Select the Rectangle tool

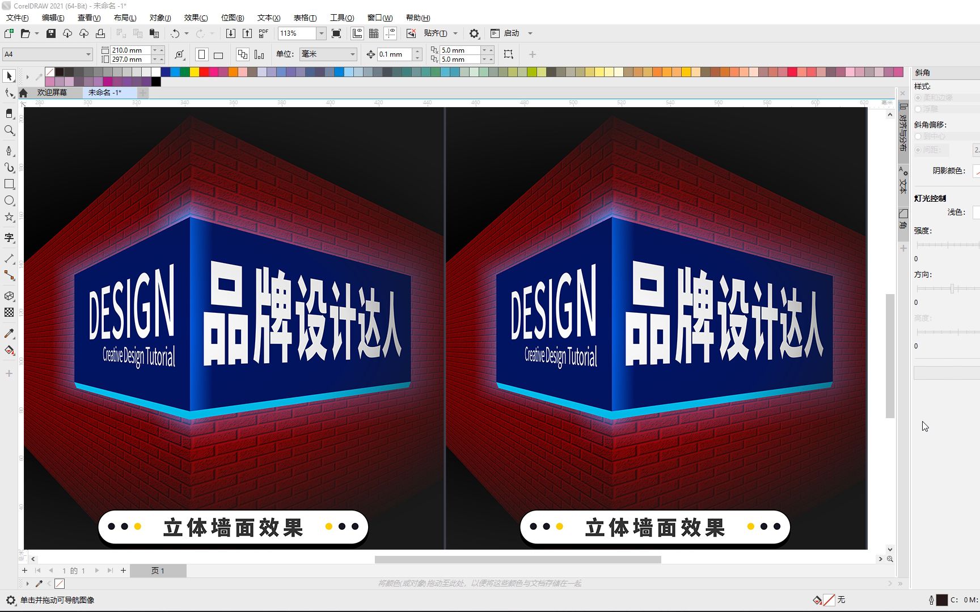click(x=9, y=184)
